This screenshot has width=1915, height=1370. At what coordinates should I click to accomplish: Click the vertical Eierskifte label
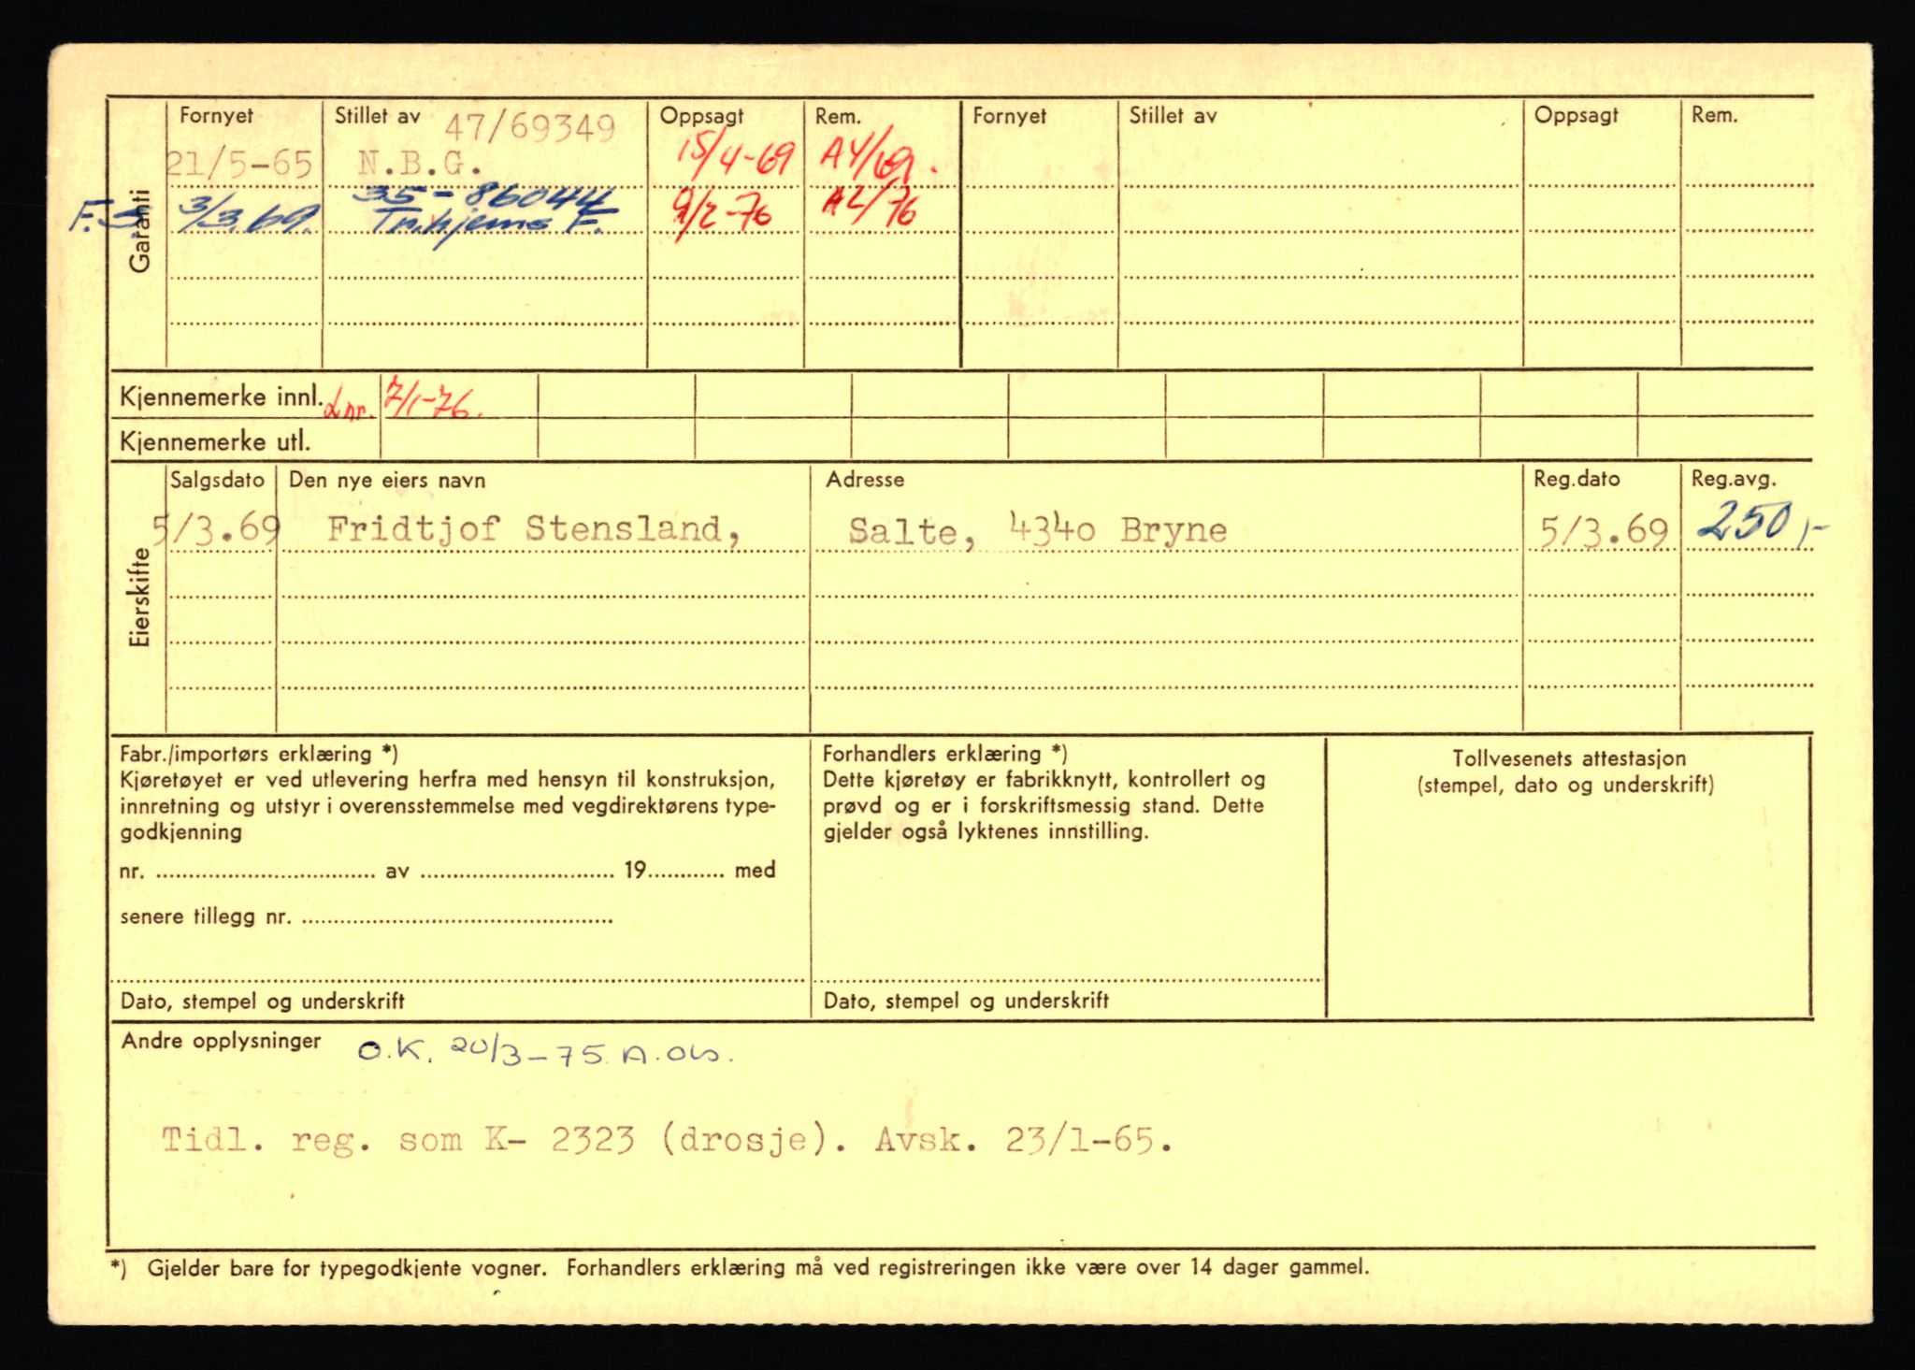click(x=139, y=598)
